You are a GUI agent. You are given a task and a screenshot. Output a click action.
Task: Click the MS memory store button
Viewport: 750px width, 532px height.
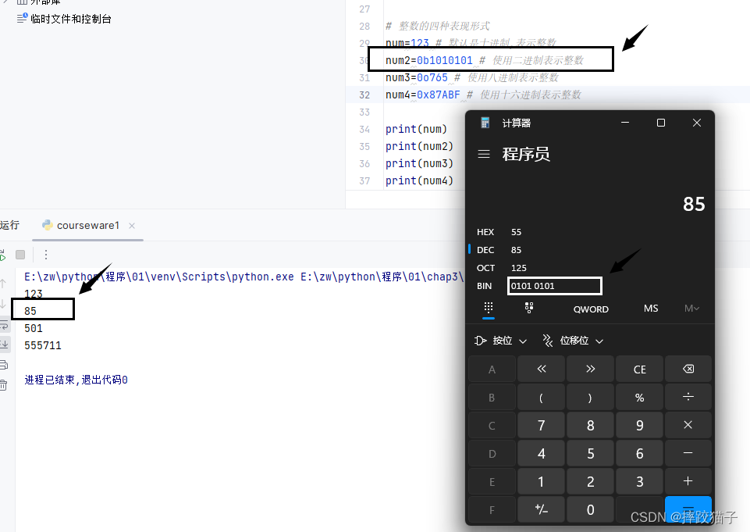(651, 309)
